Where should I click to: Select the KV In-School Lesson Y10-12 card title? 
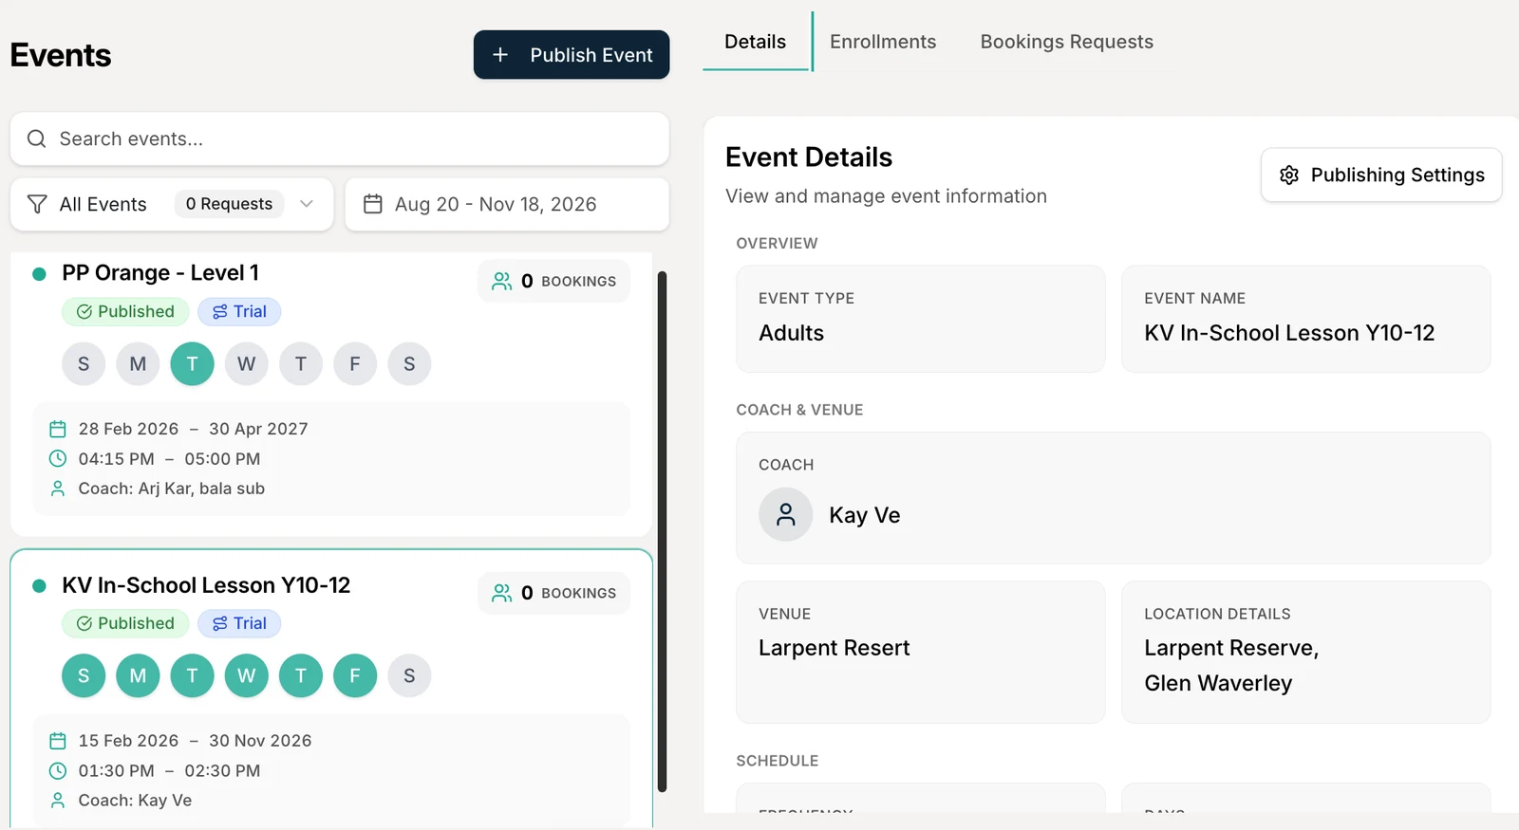206,585
